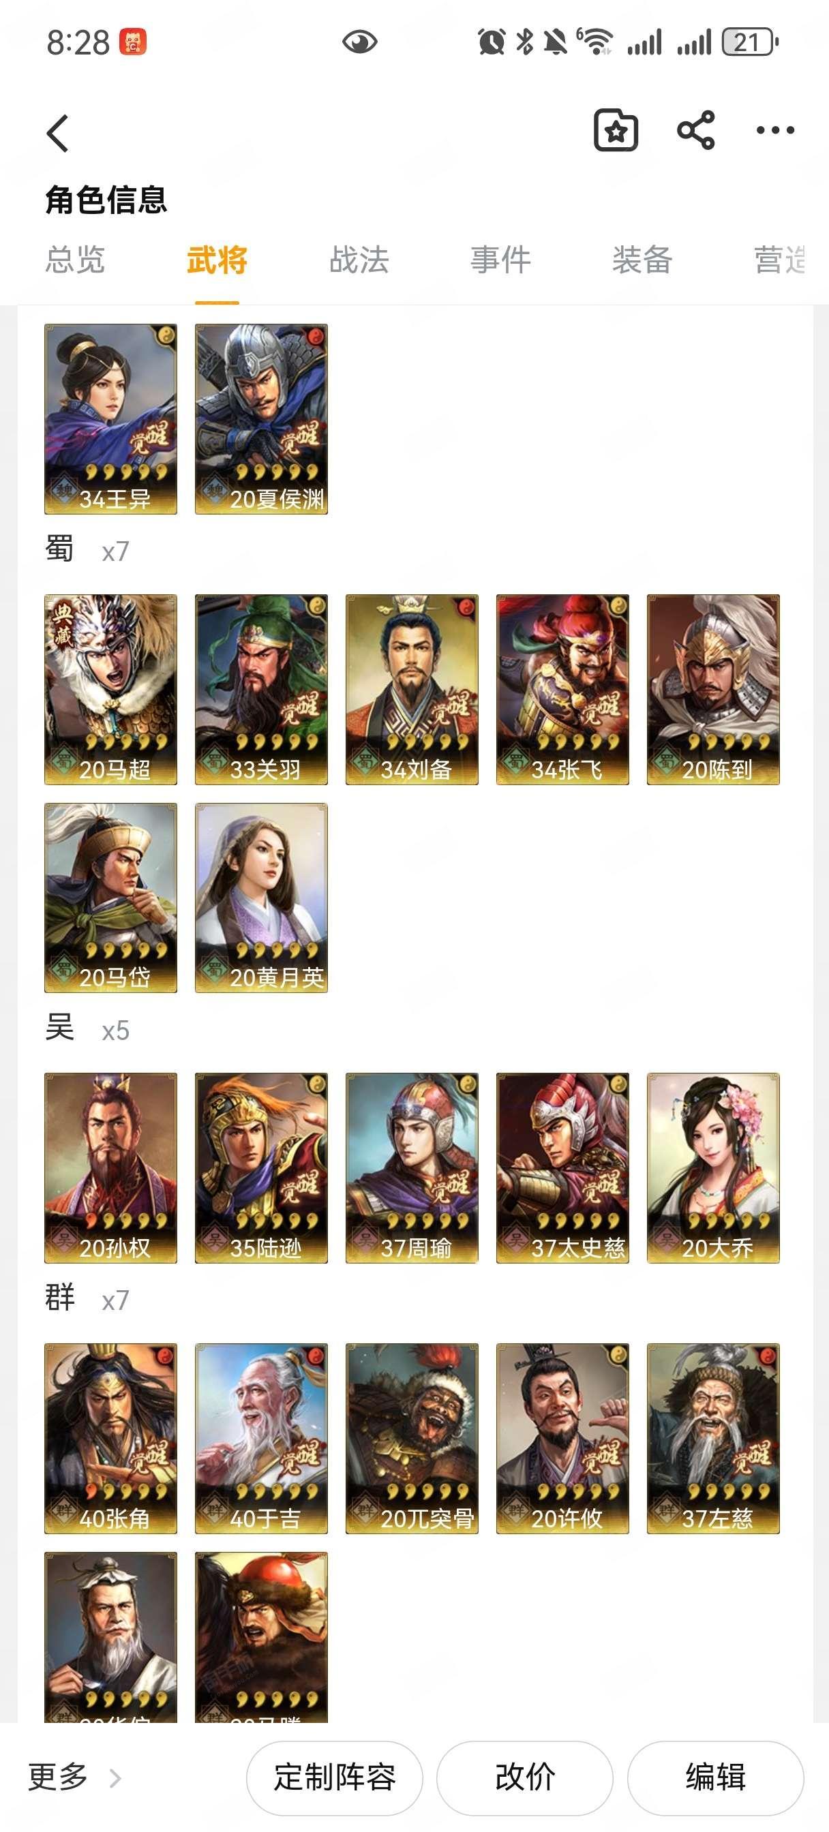Open the 40张角 hero card
The width and height of the screenshot is (829, 1832).
click(x=110, y=1439)
